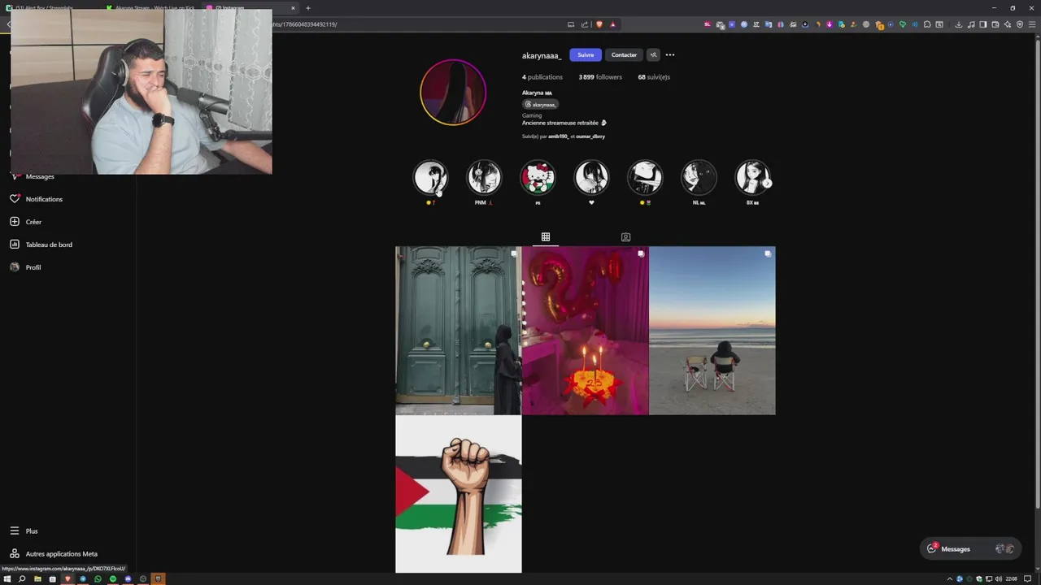Click the next arrow on the highlights row
This screenshot has width=1041, height=585.
point(767,183)
